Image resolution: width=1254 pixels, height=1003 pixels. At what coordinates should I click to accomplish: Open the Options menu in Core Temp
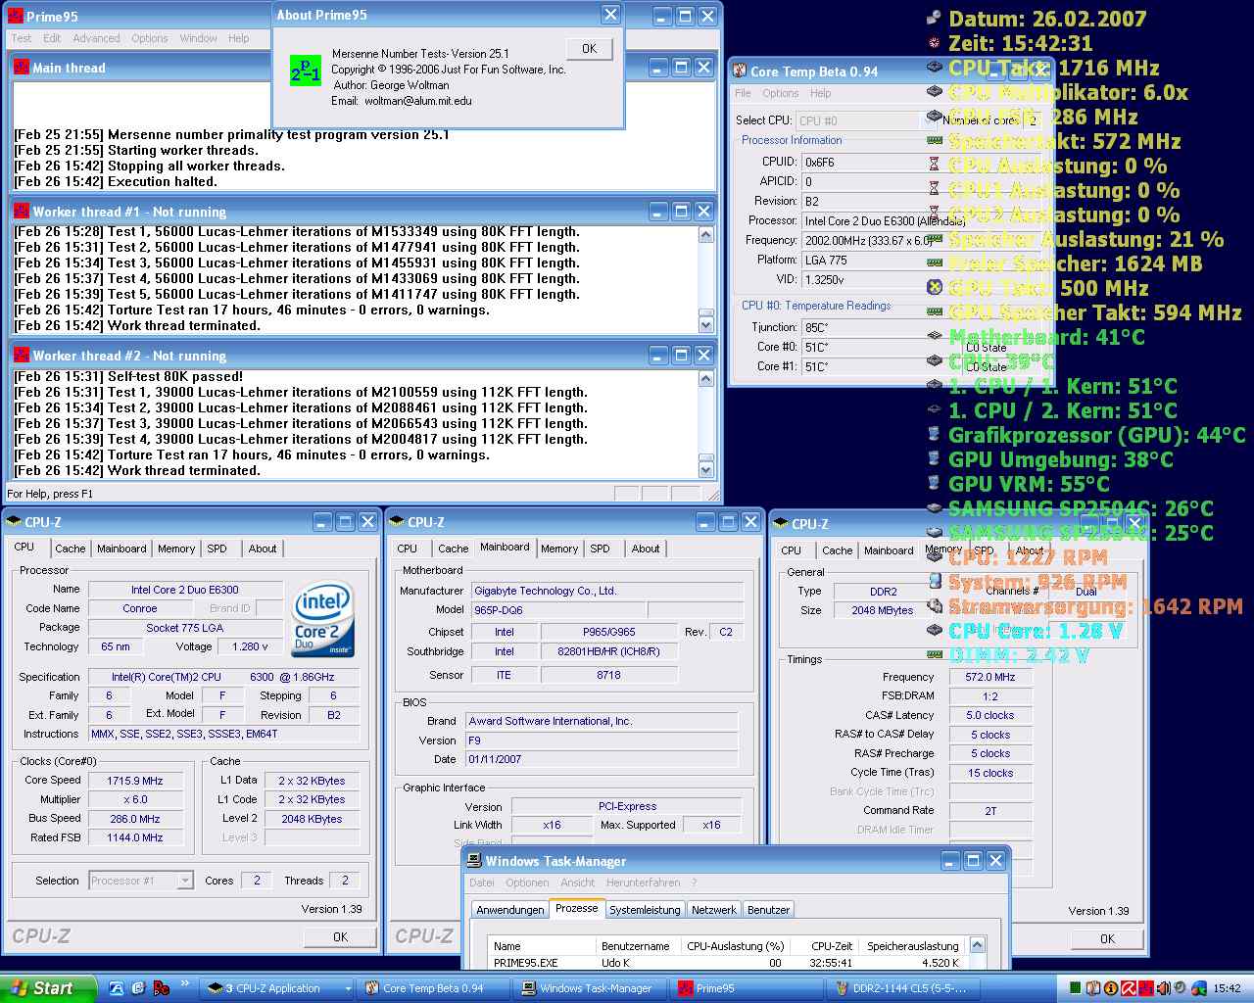[x=781, y=93]
